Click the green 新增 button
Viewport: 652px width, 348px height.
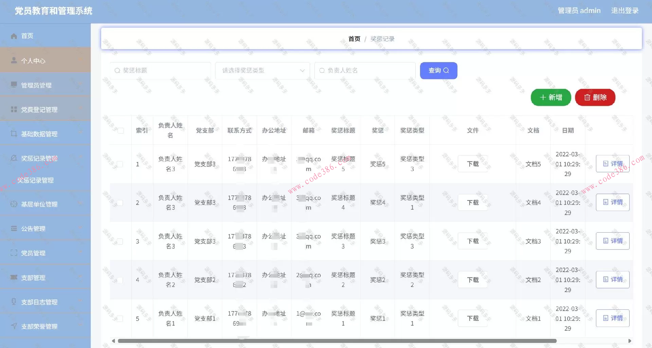coord(551,98)
